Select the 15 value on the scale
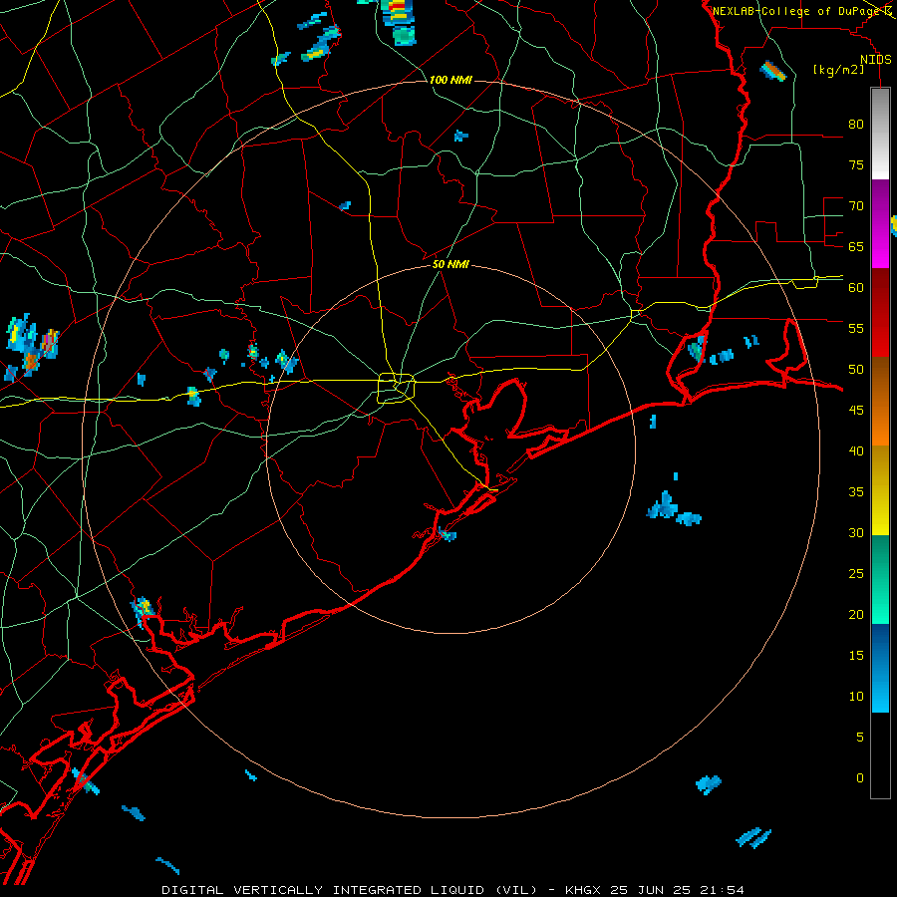Viewport: 897px width, 897px height. tap(856, 655)
